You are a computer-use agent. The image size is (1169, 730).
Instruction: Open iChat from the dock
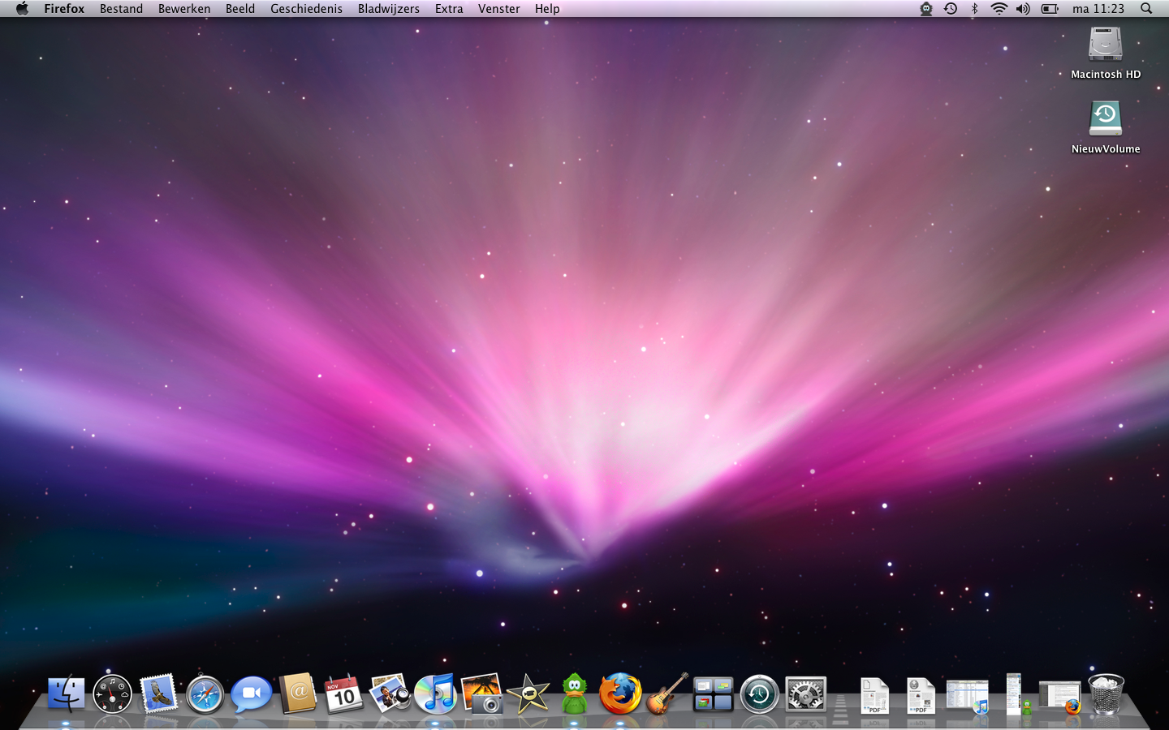tap(251, 694)
